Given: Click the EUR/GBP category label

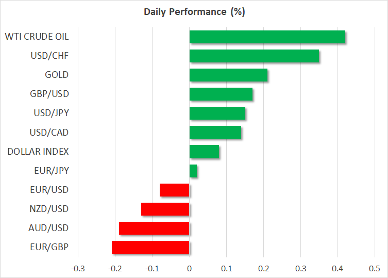Looking at the screenshot, I should 50,247.
